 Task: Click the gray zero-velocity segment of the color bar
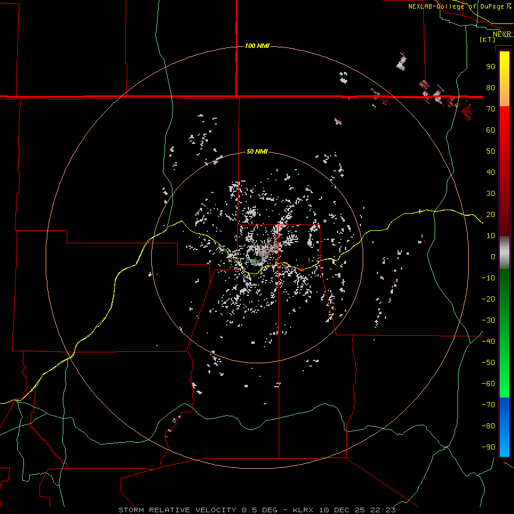pos(504,253)
